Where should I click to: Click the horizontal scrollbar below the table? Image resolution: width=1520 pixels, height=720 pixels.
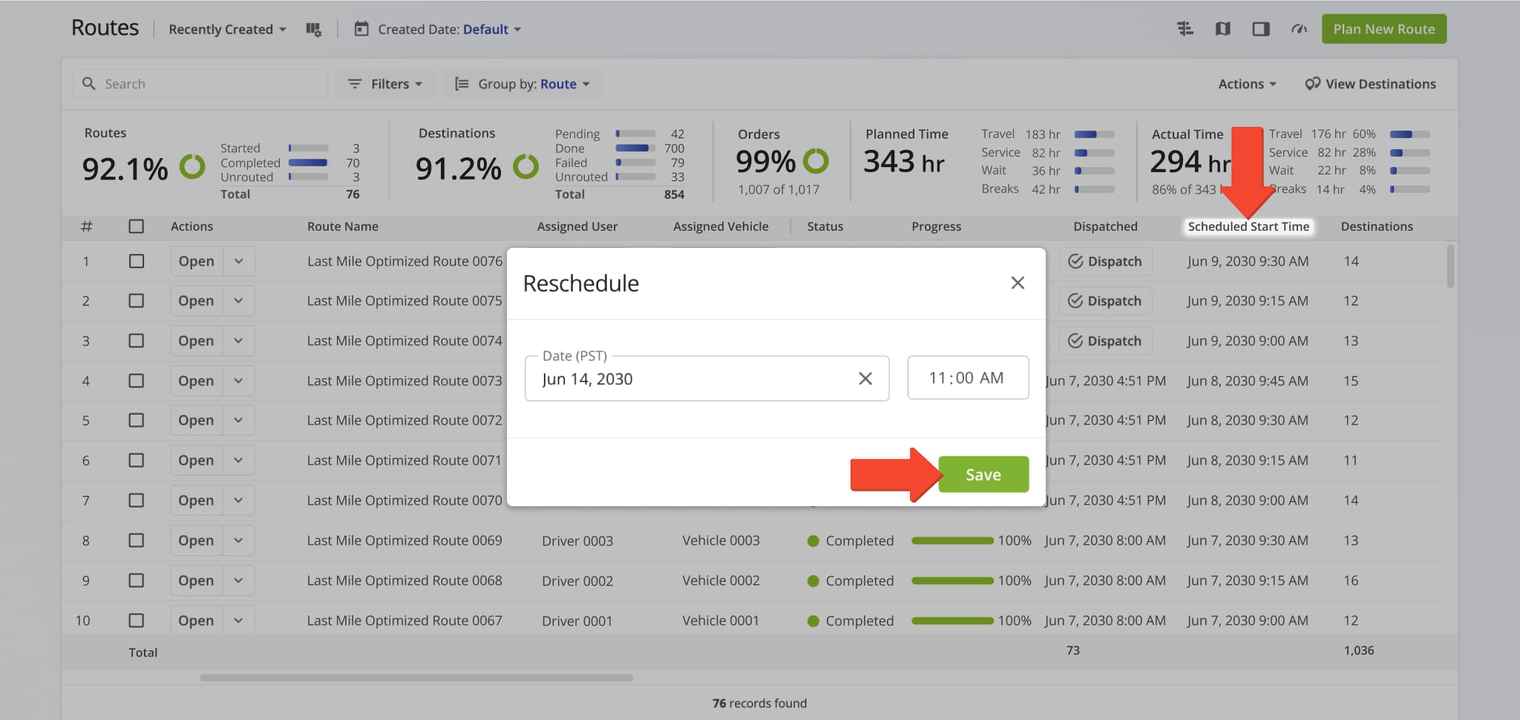pos(416,678)
